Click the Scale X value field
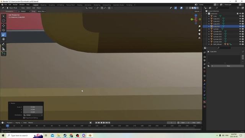Image resolution: width=245 pixels, height=138 pixels. (x=33, y=107)
